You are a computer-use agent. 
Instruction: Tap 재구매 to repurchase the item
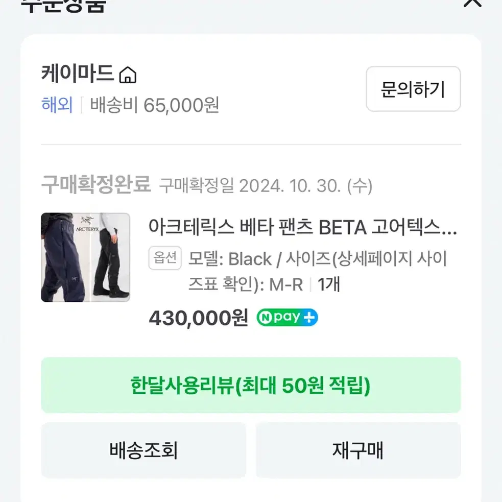coord(358,450)
